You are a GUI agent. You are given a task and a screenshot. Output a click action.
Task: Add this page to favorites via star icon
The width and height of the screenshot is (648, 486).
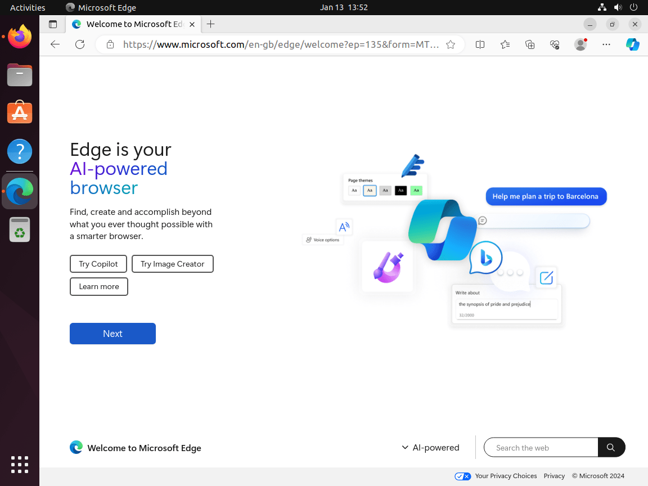point(451,44)
